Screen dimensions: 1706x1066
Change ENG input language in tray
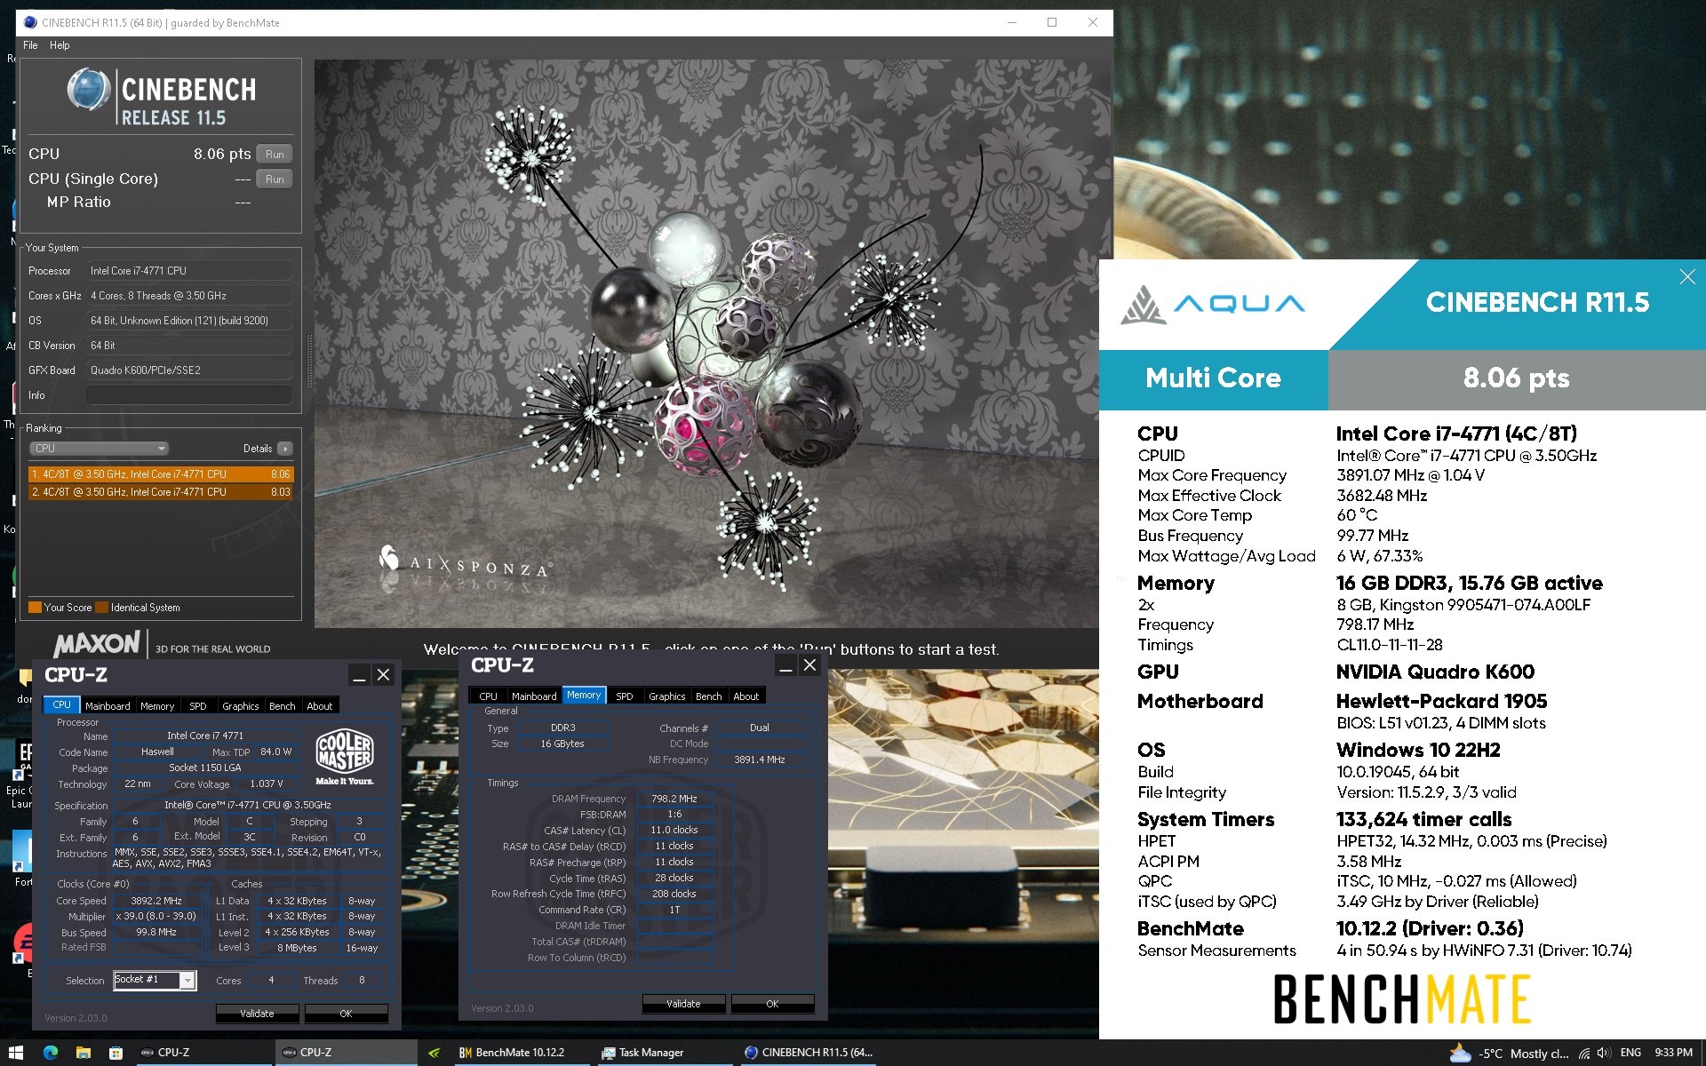coord(1630,1053)
